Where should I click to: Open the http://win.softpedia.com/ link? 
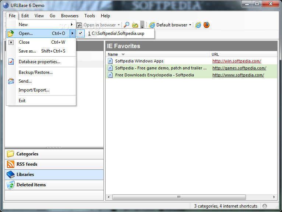(237, 61)
